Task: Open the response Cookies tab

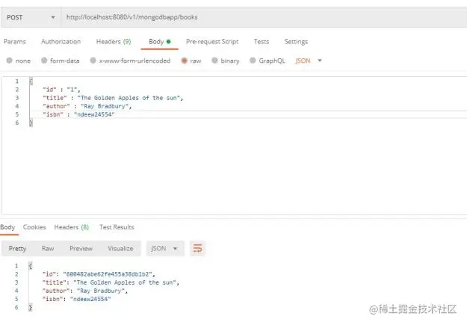Action: pyautogui.click(x=34, y=227)
